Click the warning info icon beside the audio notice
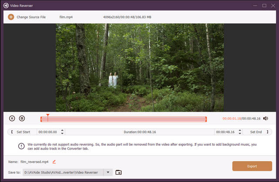This screenshot has height=182, width=279. (x=21, y=146)
